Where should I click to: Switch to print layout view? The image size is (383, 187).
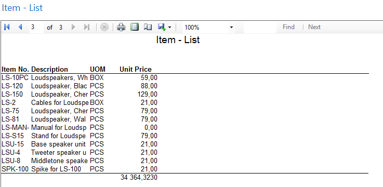135,27
